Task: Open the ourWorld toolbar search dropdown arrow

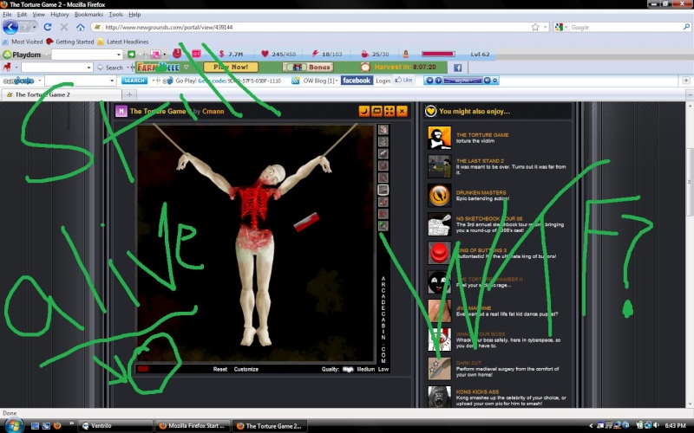Action: (x=112, y=81)
